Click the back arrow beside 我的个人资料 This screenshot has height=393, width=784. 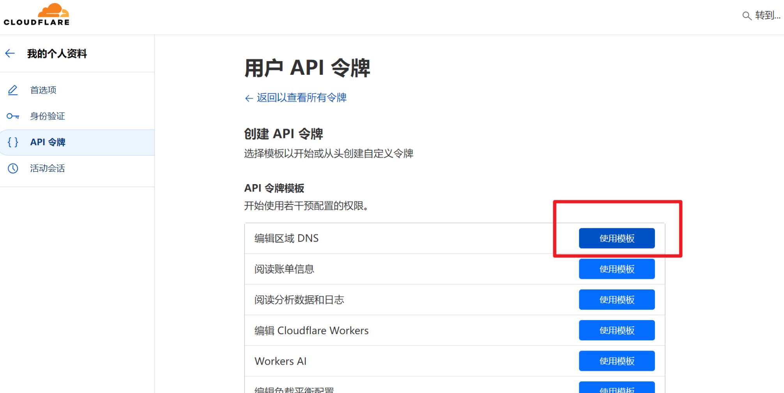click(10, 53)
